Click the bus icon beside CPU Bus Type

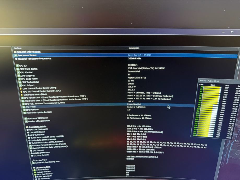pyautogui.click(x=33, y=161)
